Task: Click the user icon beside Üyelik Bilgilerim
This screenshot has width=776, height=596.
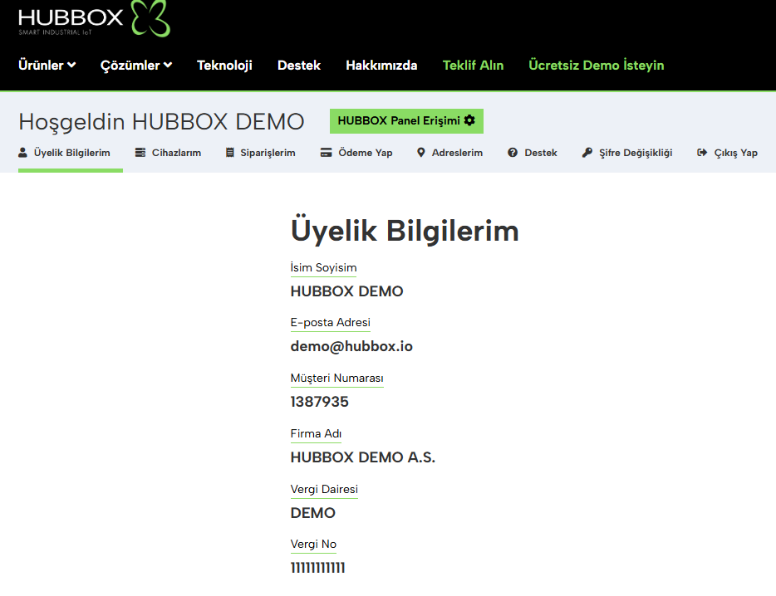Action: coord(22,153)
